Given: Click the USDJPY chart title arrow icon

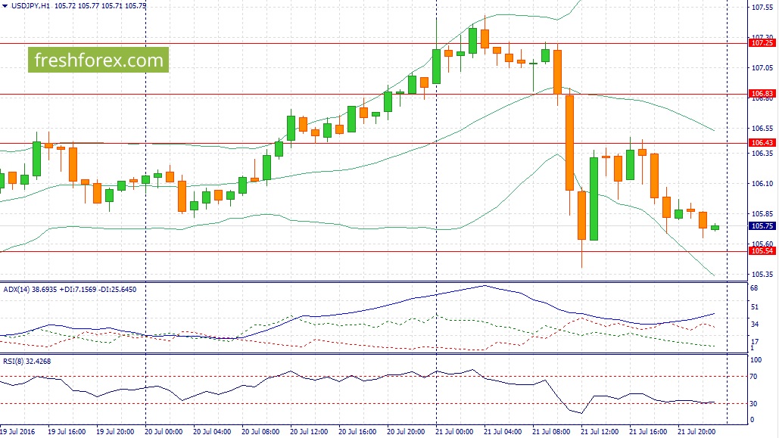Looking at the screenshot, I should click(5, 6).
